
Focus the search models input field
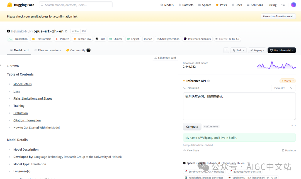[76, 5]
